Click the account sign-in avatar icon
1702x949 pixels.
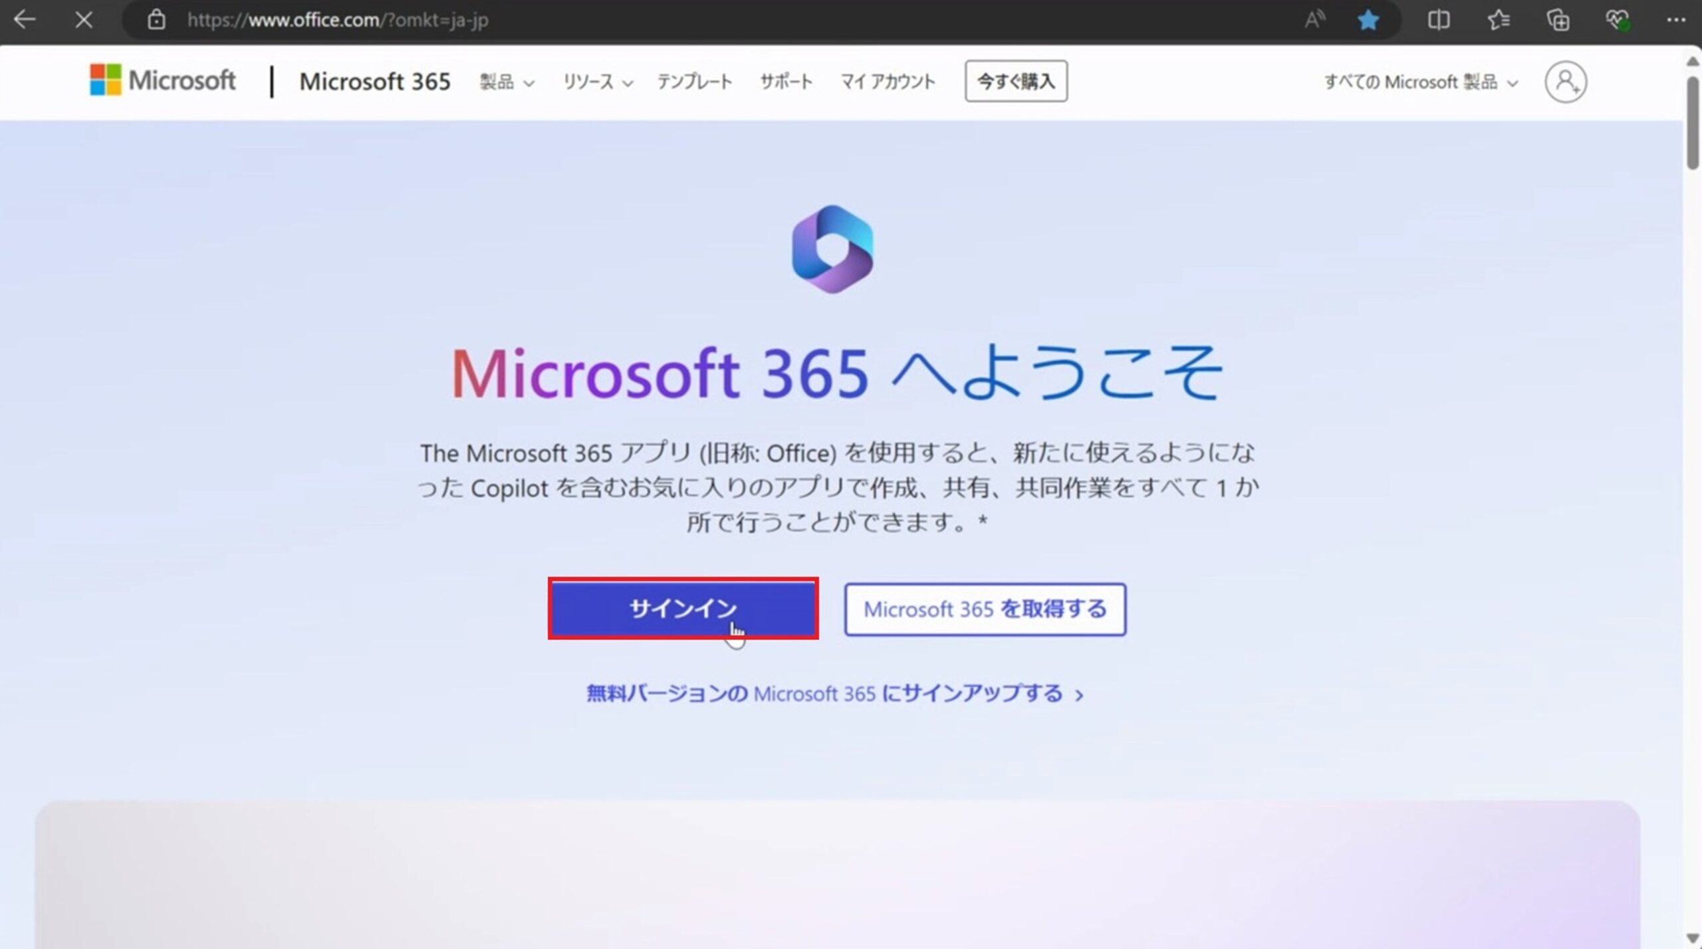1566,82
